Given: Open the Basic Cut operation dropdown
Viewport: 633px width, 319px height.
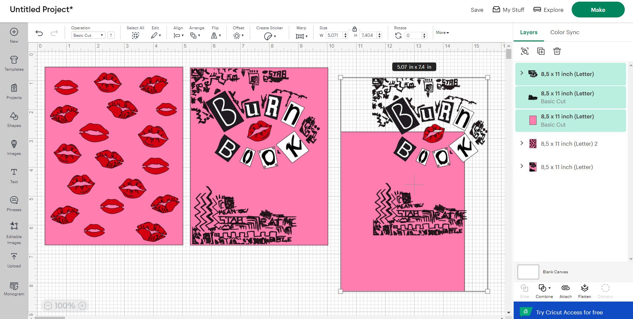Looking at the screenshot, I should [x=88, y=35].
